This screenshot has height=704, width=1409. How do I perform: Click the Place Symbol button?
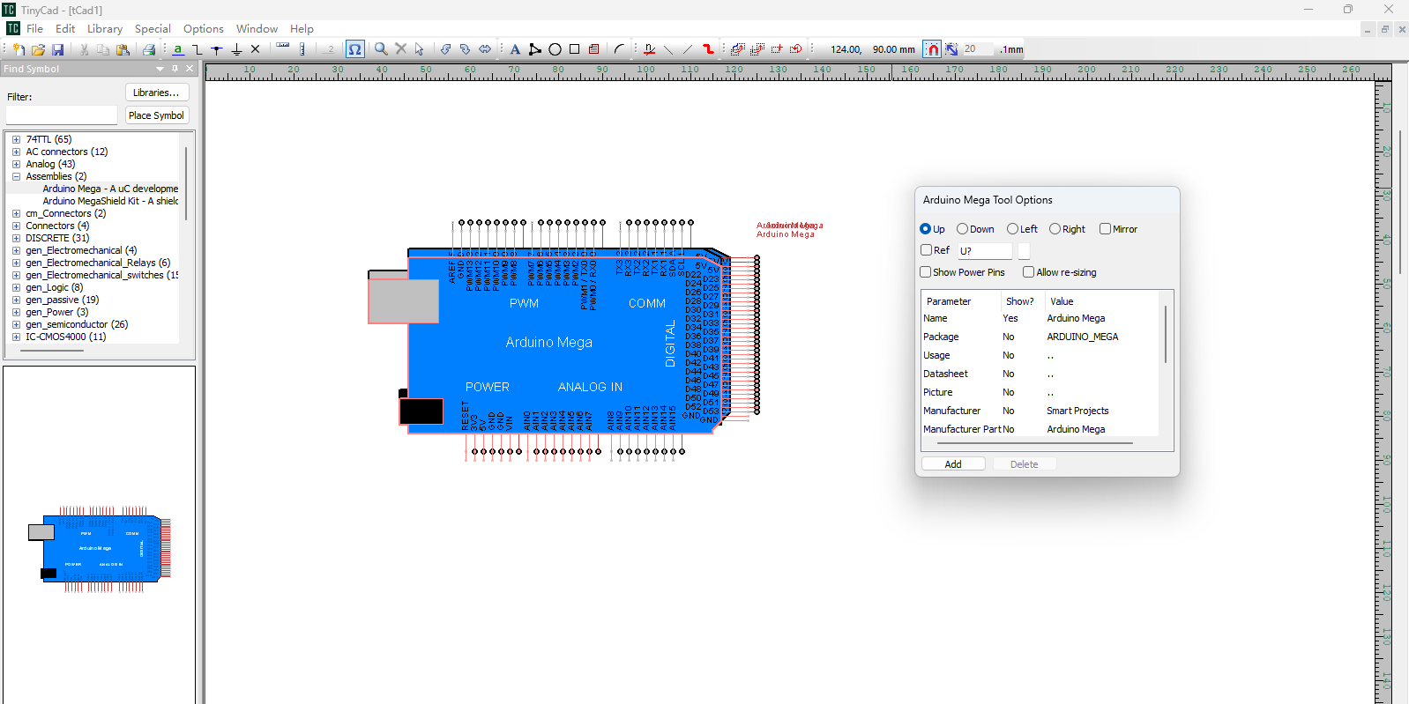[156, 115]
